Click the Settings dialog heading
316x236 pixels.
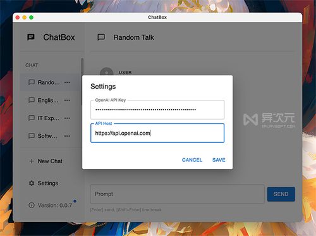tap(103, 87)
